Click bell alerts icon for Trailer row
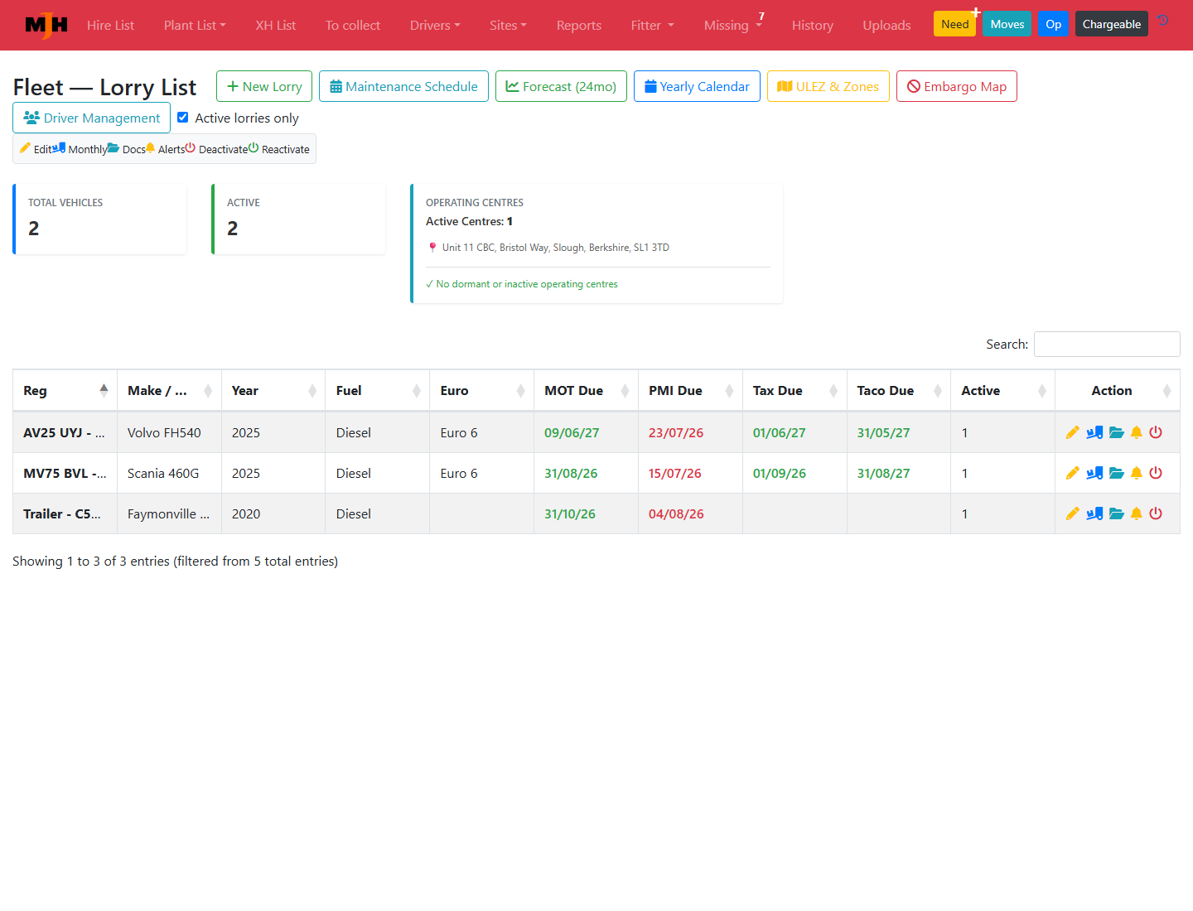This screenshot has height=911, width=1193. click(x=1137, y=513)
